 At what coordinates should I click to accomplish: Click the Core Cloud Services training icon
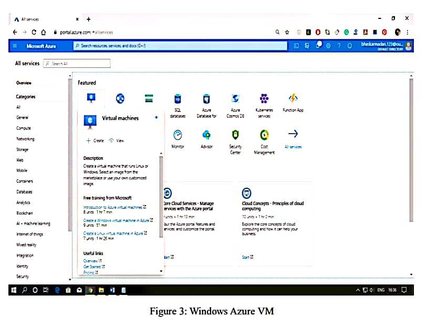[168, 193]
